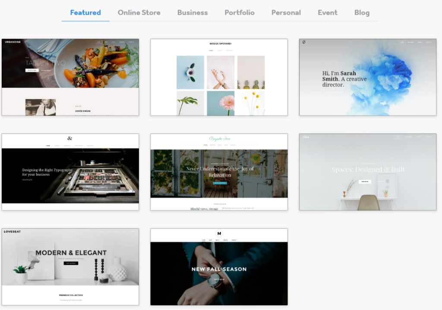Open the Blog tab
The width and height of the screenshot is (442, 310).
362,13
